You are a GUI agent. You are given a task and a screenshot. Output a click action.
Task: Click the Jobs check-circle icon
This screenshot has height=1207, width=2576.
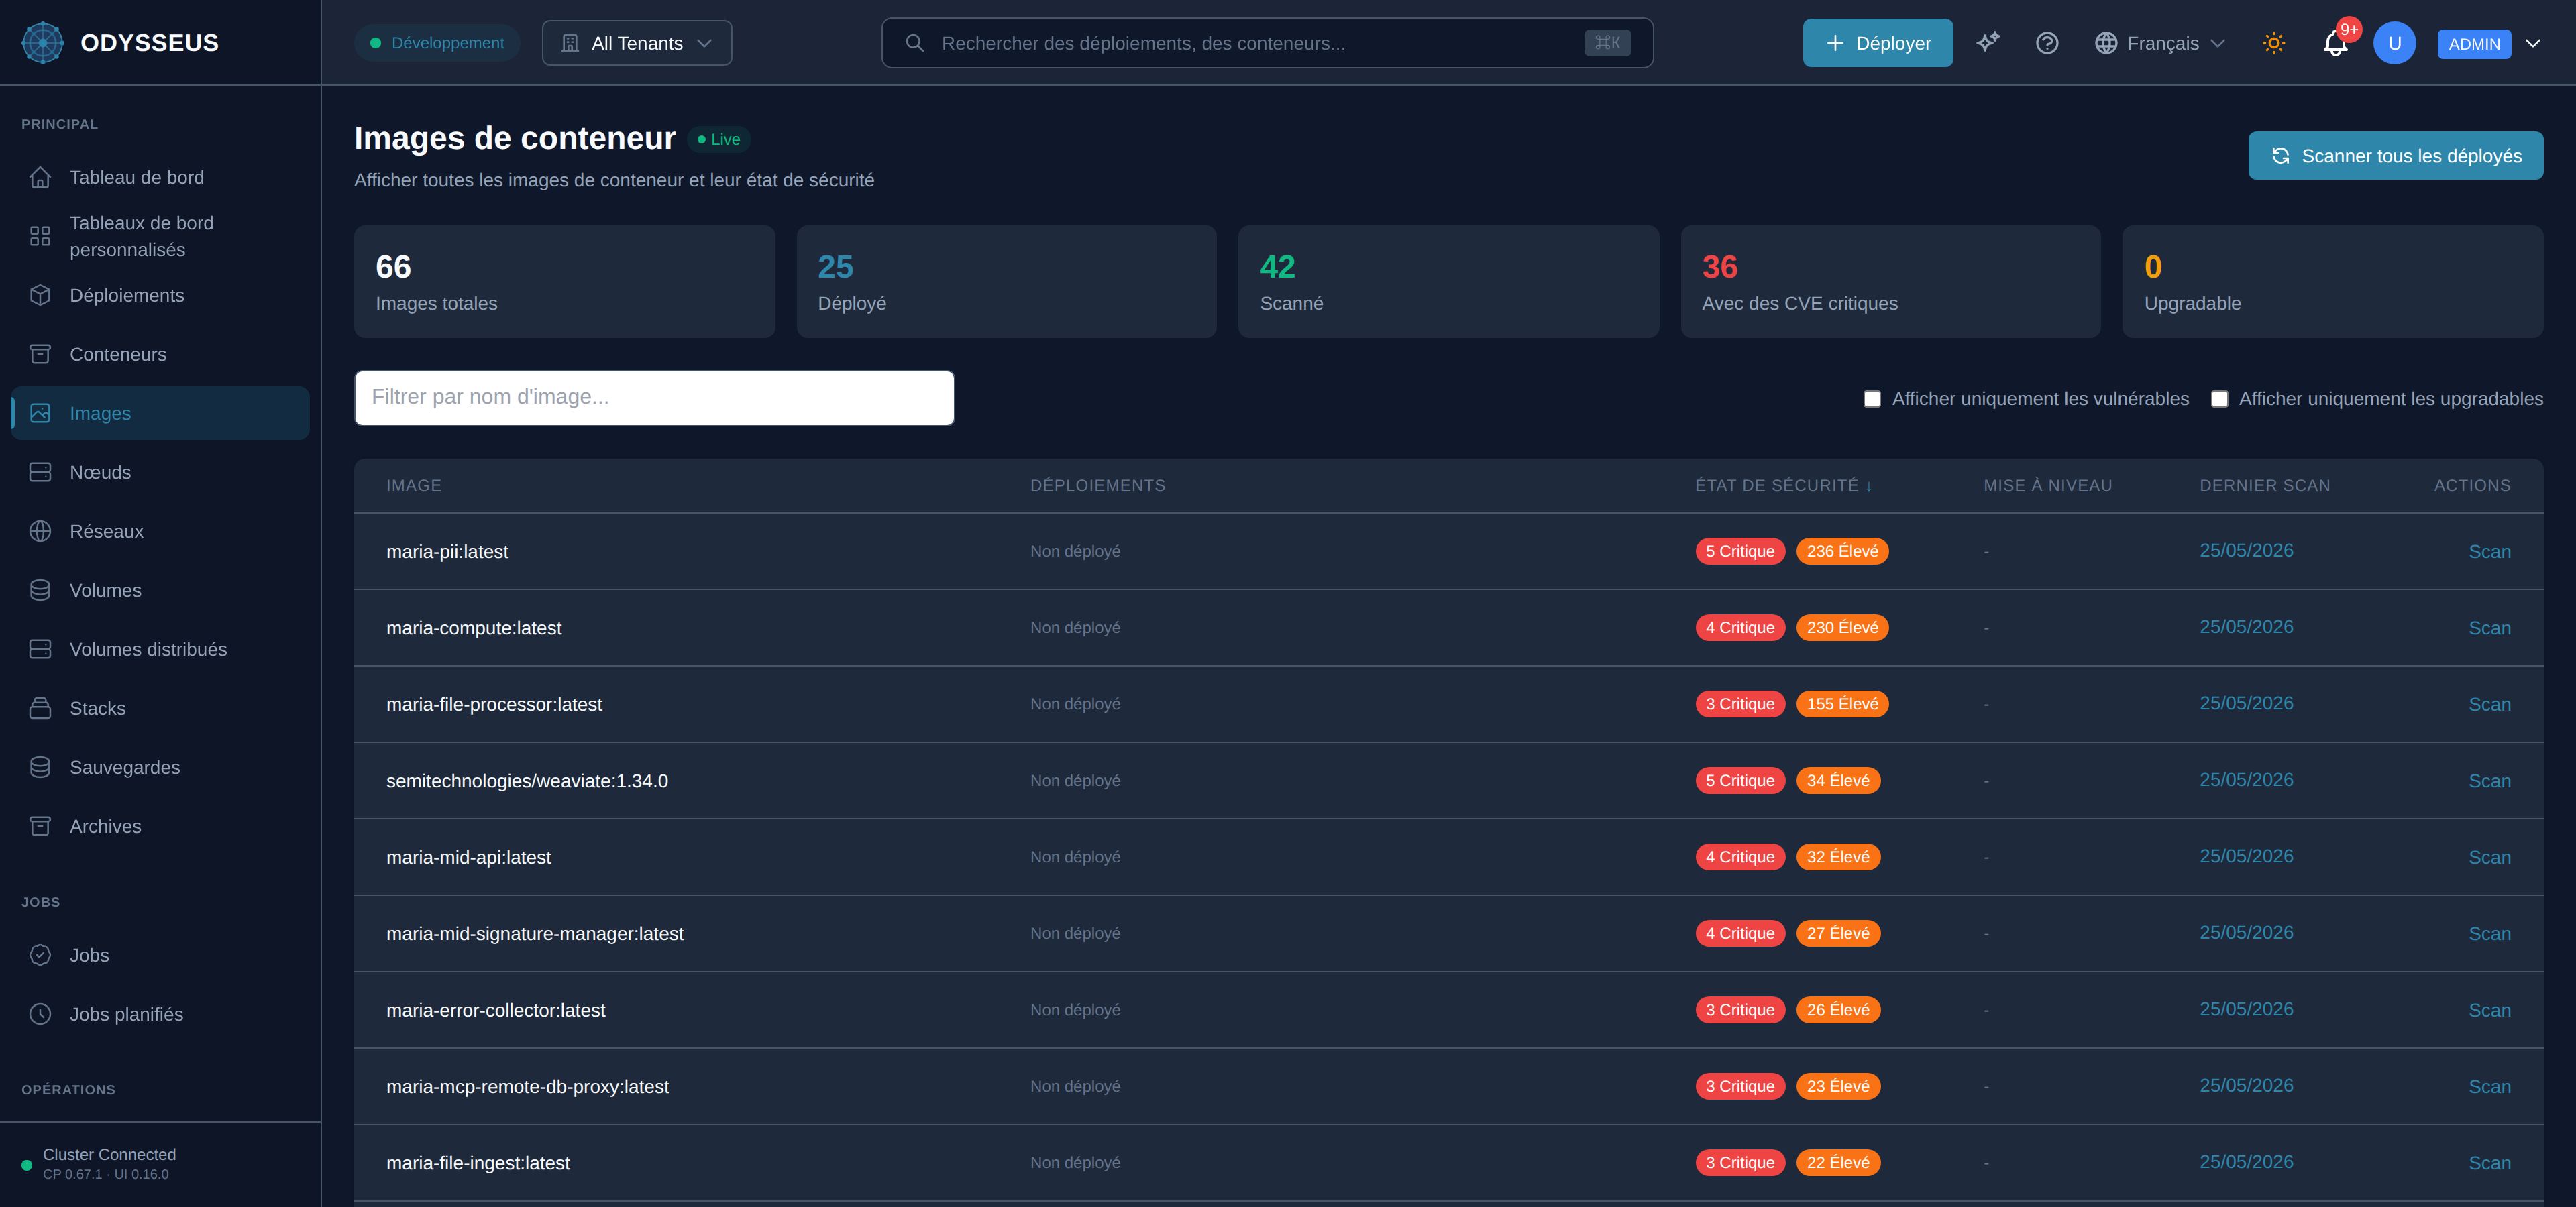[x=40, y=954]
